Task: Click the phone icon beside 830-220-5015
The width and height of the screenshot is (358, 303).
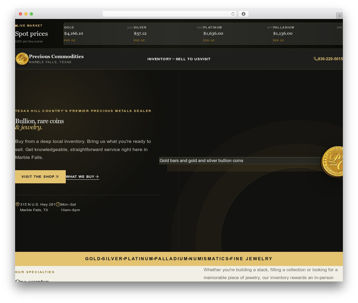Action: coord(315,59)
